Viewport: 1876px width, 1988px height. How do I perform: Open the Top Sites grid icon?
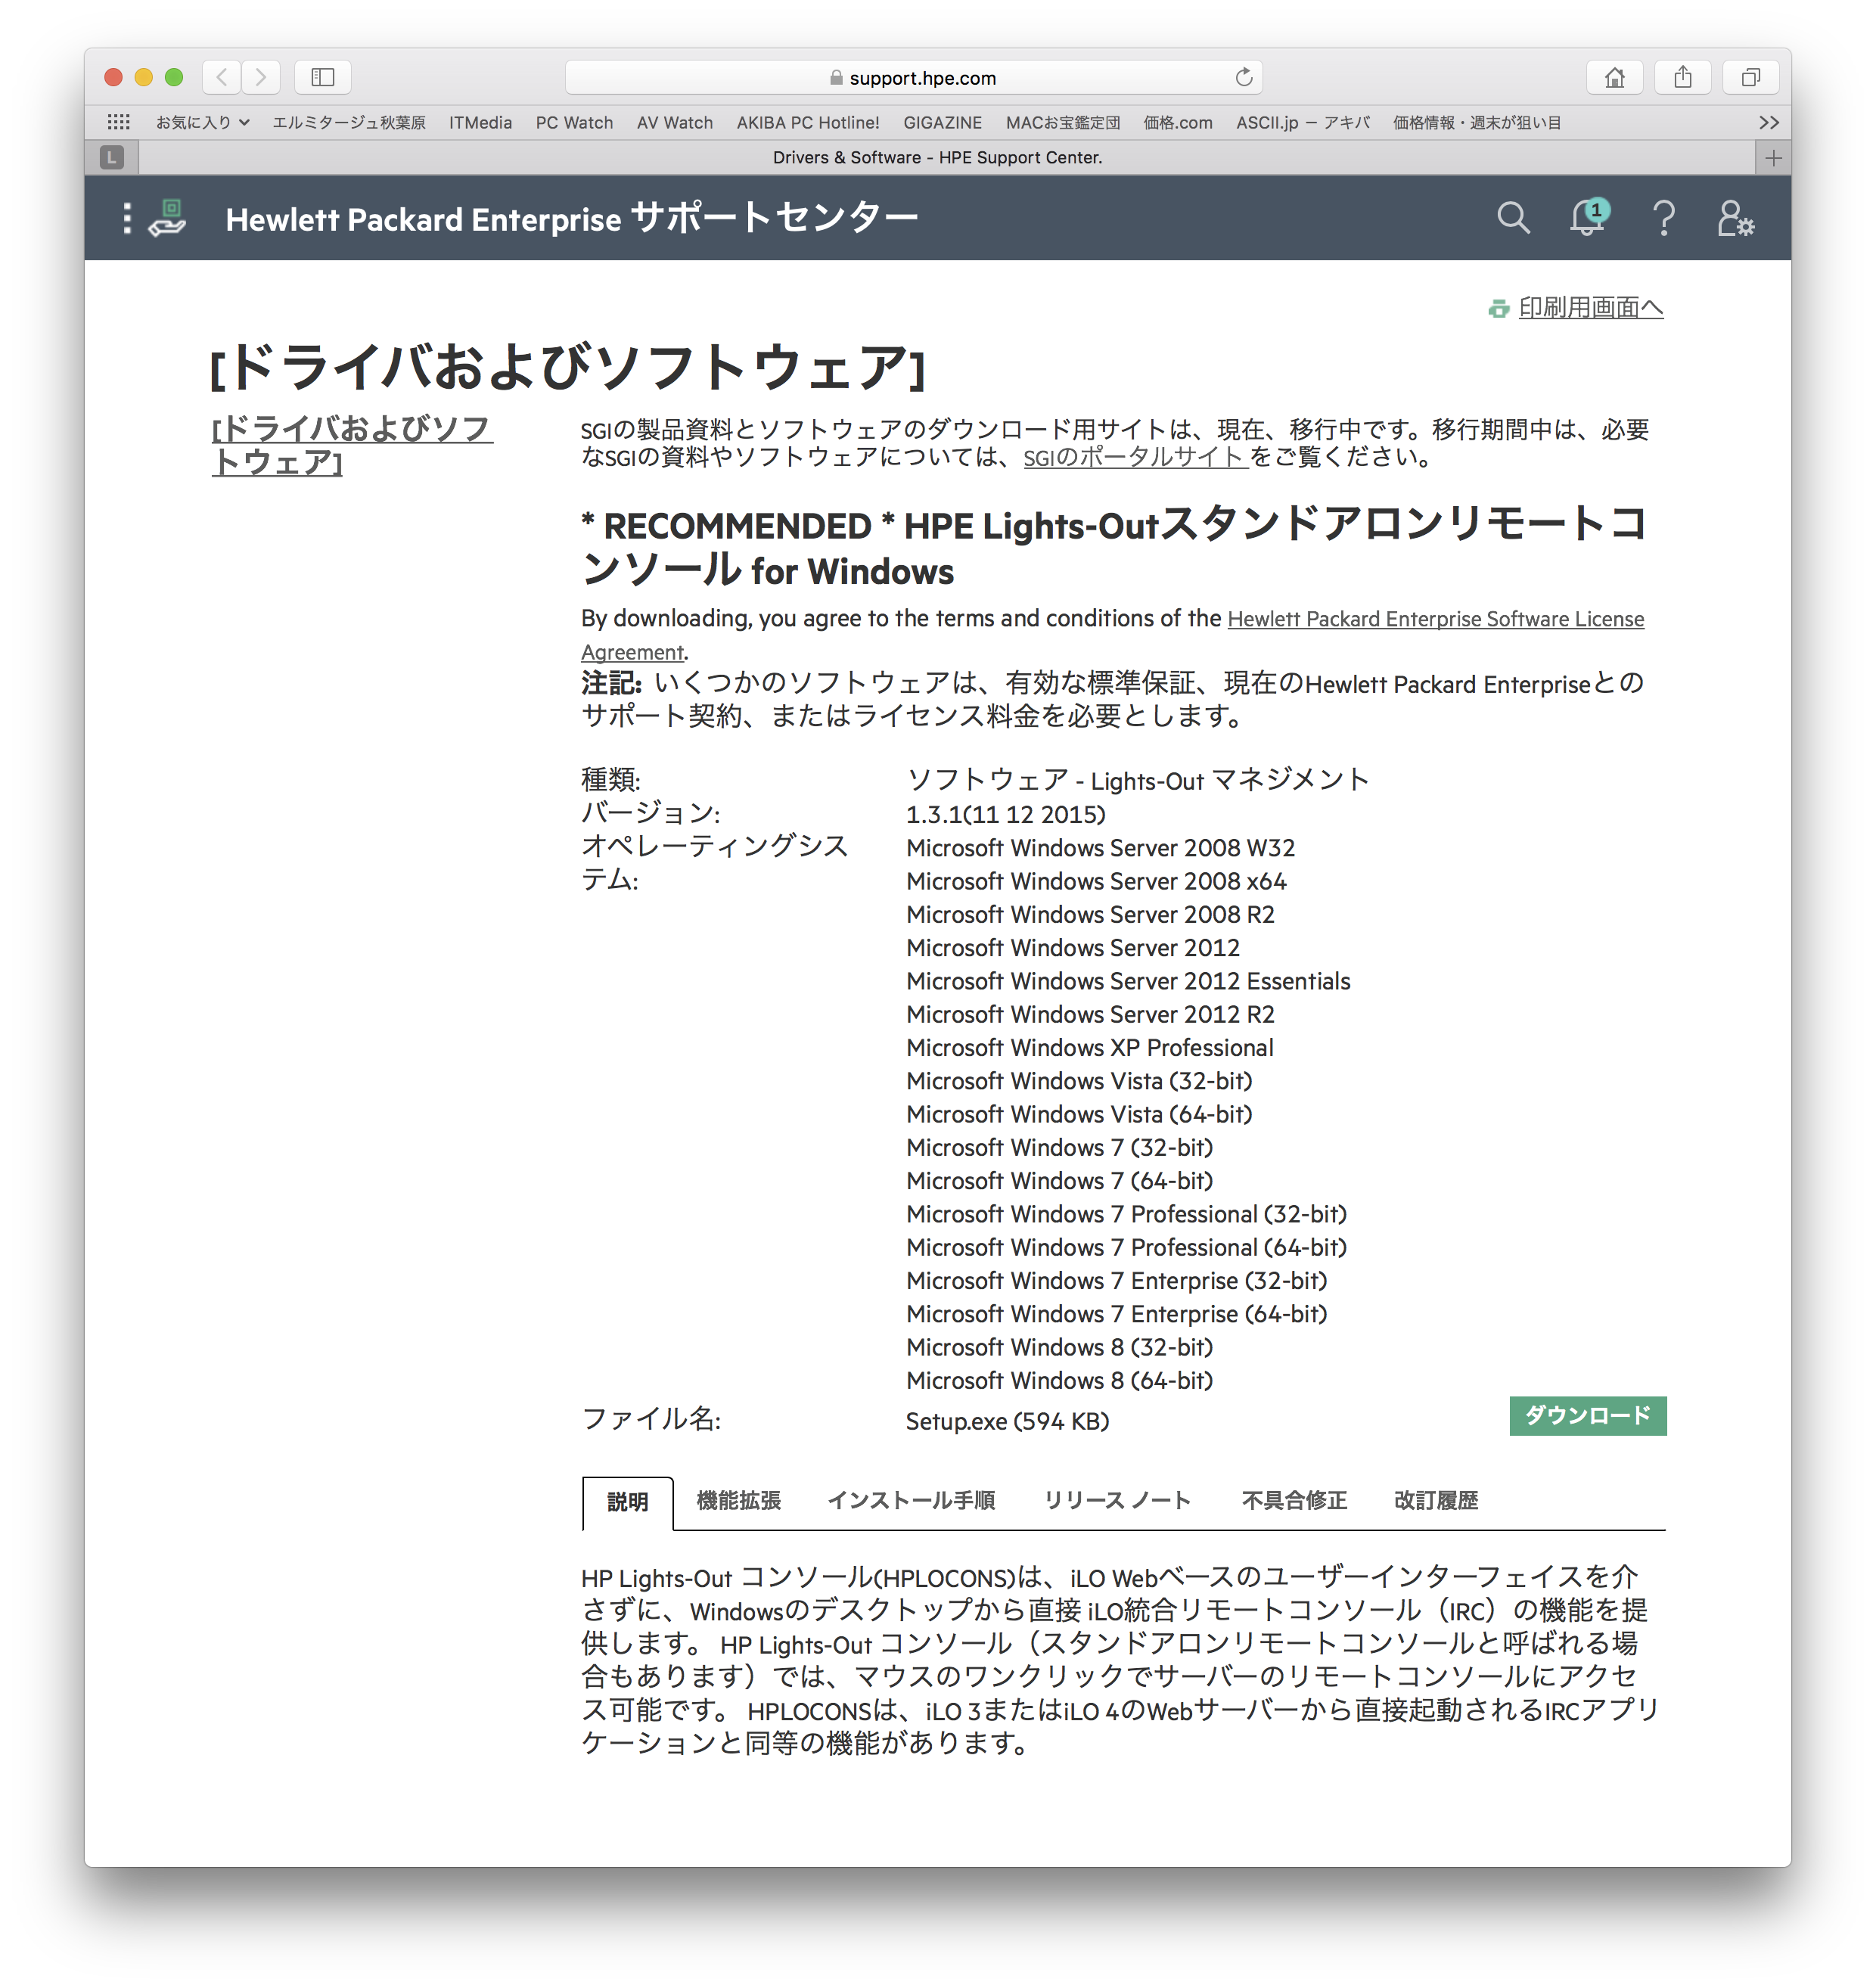tap(118, 122)
